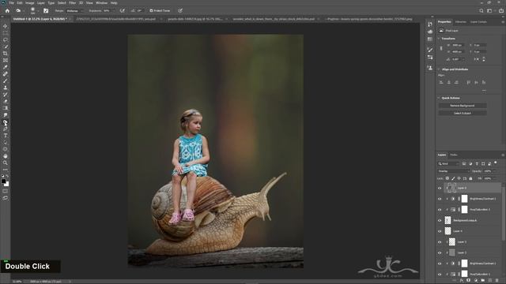The image size is (506, 284).
Task: Delete layer using trash icon
Action: [497, 281]
